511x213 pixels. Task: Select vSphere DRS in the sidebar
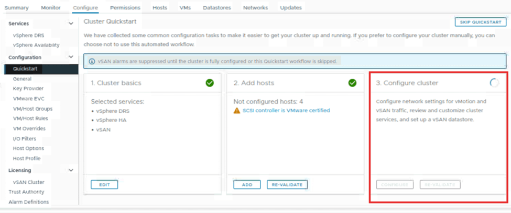(x=29, y=35)
